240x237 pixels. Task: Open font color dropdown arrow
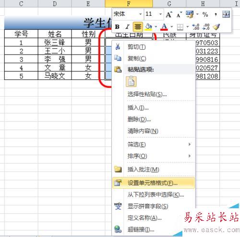[x=172, y=27]
